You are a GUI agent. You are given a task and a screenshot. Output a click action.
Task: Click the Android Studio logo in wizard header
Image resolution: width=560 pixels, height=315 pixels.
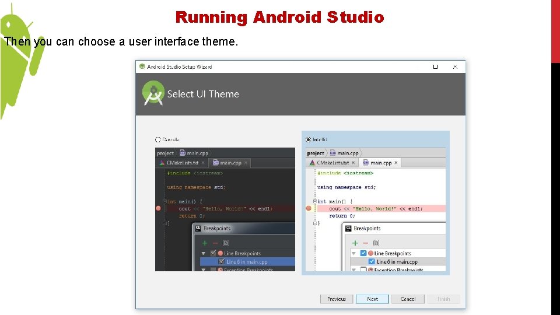pos(153,93)
